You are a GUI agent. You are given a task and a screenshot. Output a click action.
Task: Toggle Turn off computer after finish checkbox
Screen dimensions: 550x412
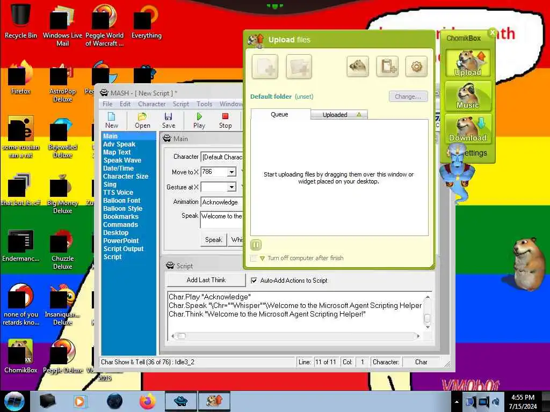coord(254,258)
